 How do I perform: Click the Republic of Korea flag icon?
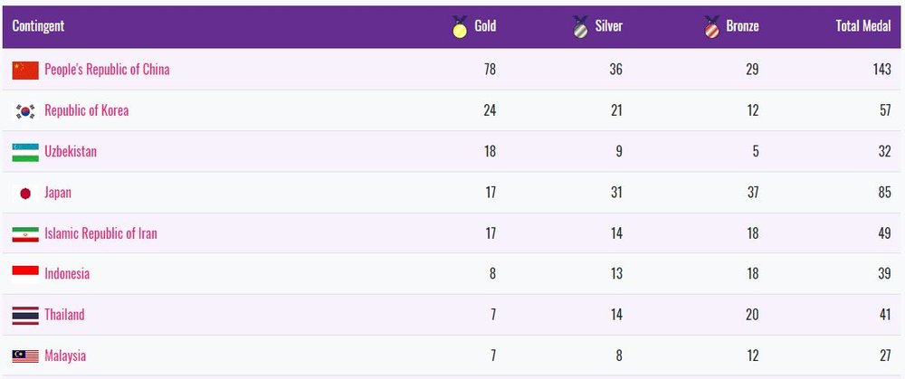[x=25, y=110]
